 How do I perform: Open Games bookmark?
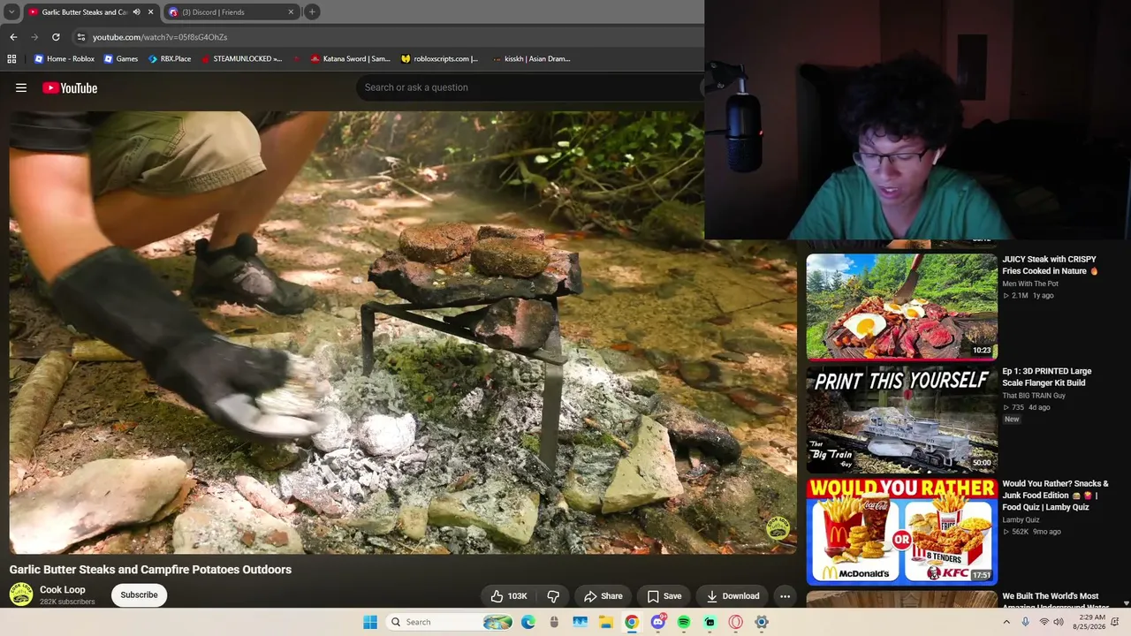(121, 59)
